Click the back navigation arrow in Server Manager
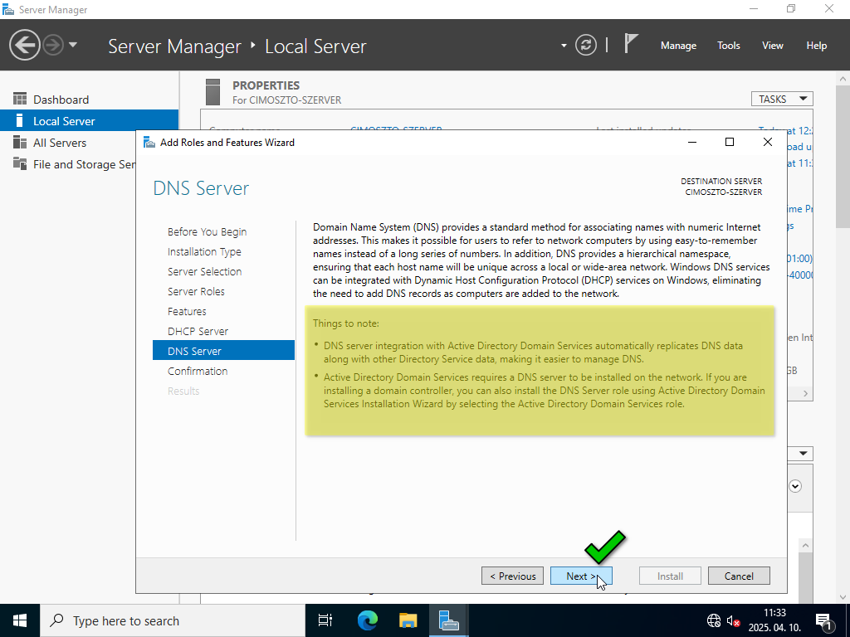The width and height of the screenshot is (850, 637). [x=25, y=45]
